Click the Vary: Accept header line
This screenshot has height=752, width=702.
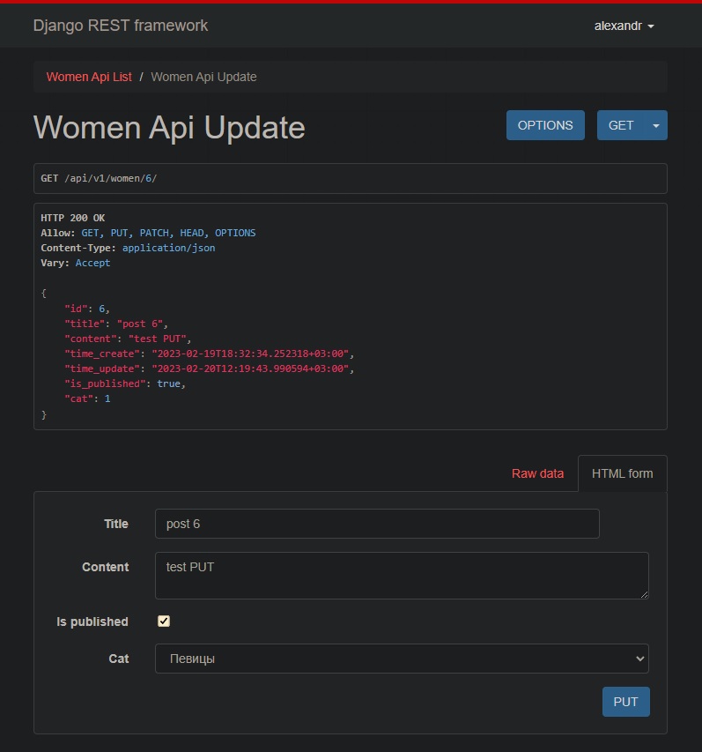(76, 263)
